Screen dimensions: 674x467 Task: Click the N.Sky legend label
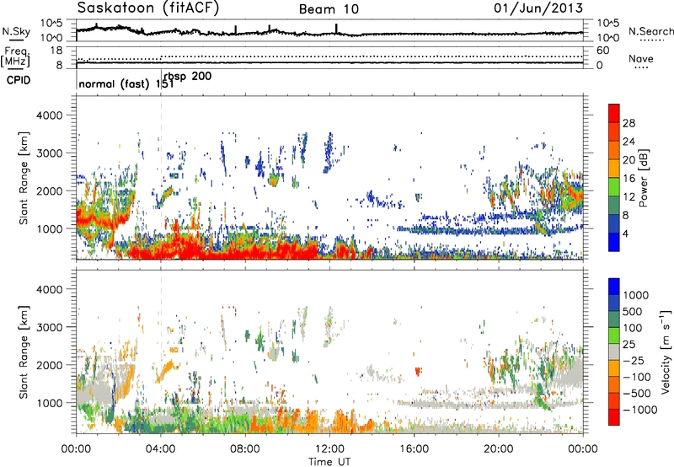(x=16, y=31)
